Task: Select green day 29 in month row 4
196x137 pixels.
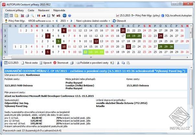Action: click(x=166, y=47)
